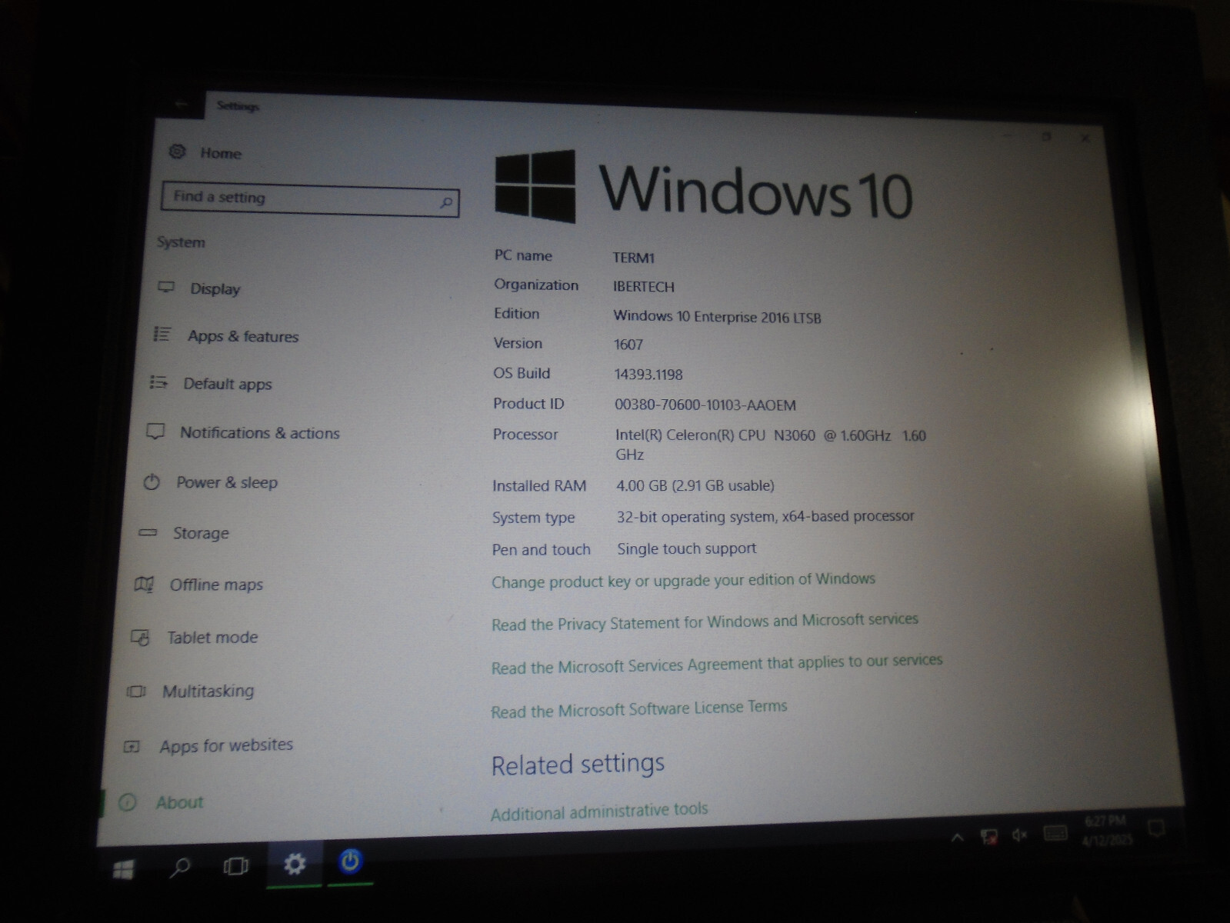Click the taskbar clock showing 6:27 PM

1107,831
